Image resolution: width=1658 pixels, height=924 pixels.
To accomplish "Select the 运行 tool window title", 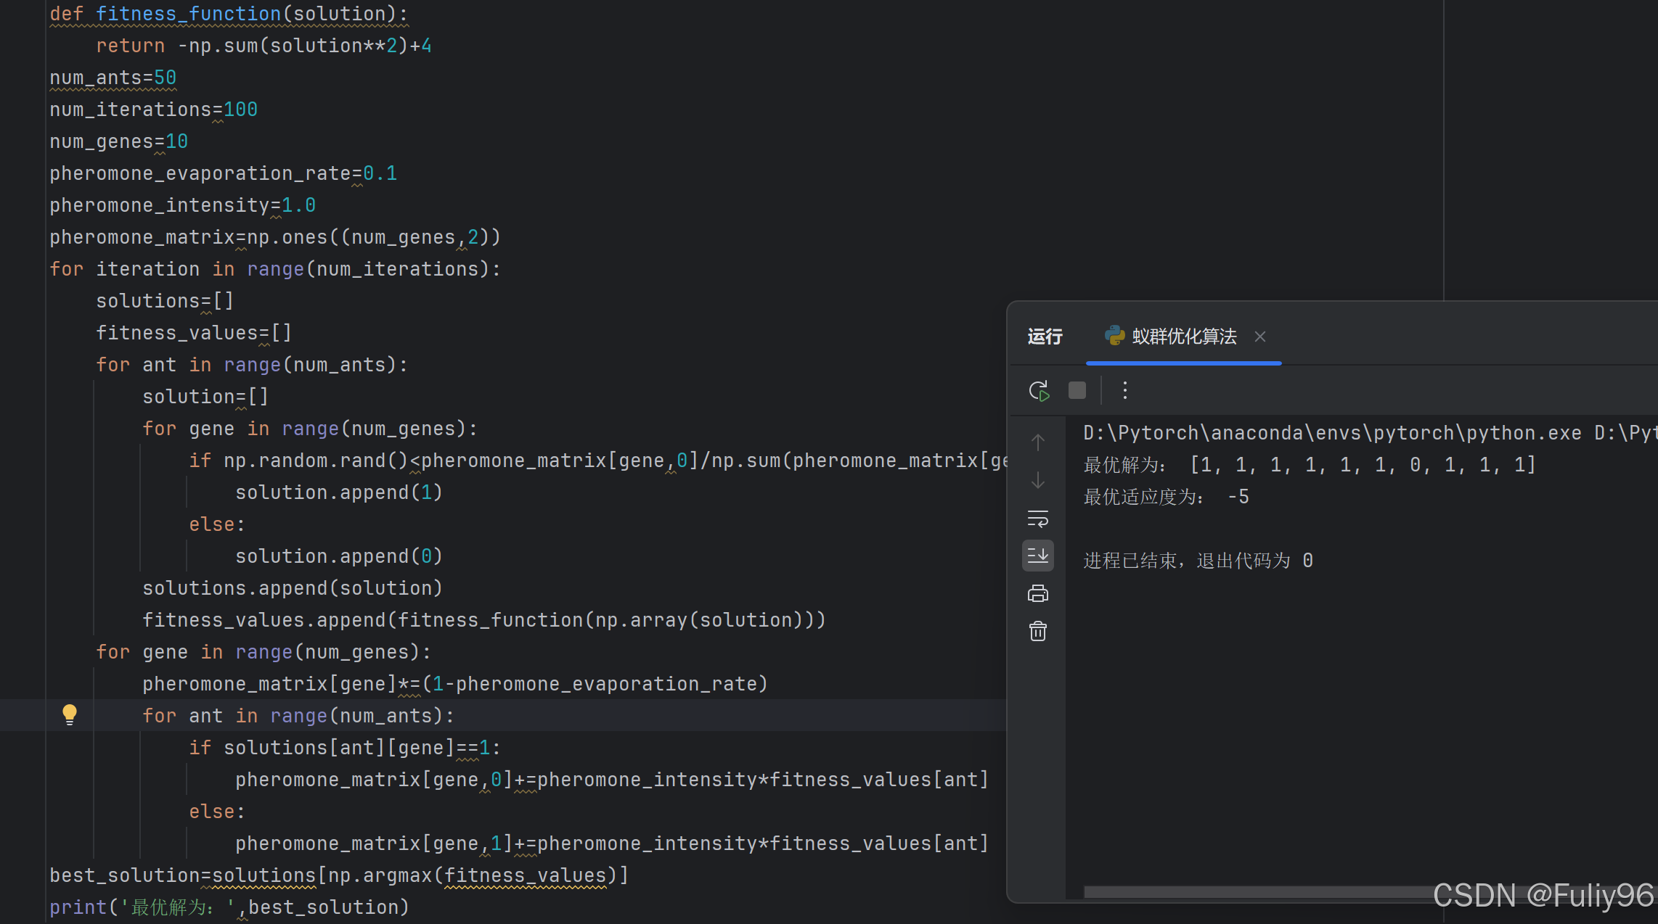I will (x=1045, y=337).
